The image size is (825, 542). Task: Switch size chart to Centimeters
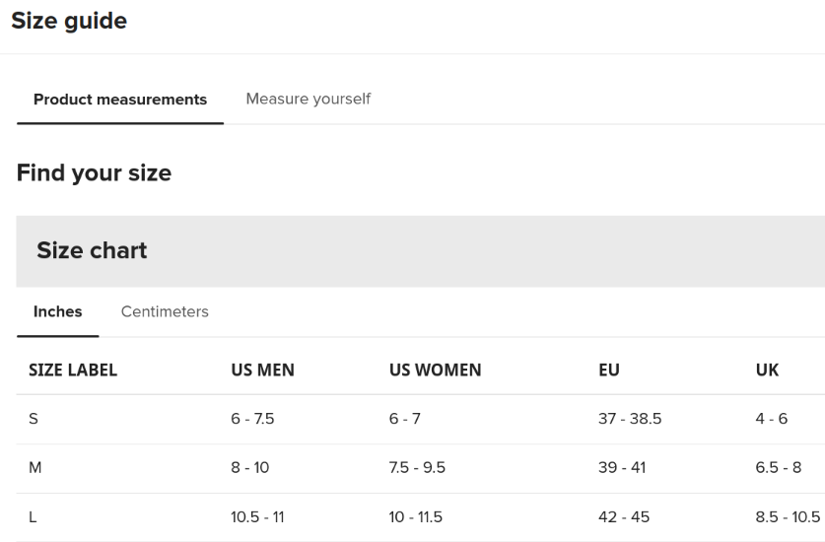tap(165, 311)
